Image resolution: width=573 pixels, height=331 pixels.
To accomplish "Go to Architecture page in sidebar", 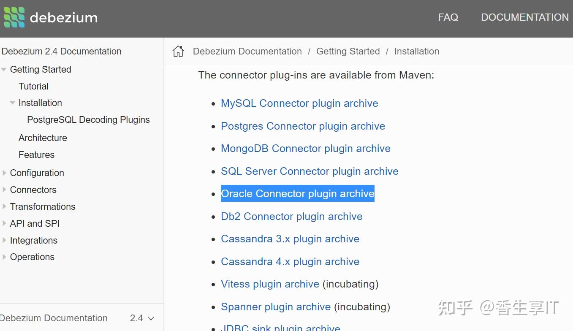I will 43,138.
